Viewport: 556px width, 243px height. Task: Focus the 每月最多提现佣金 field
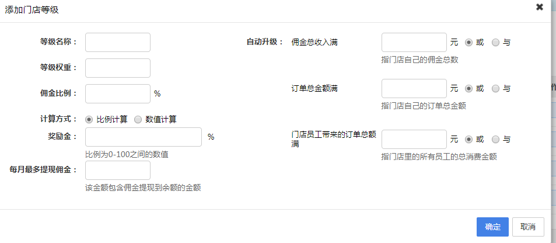[118, 171]
